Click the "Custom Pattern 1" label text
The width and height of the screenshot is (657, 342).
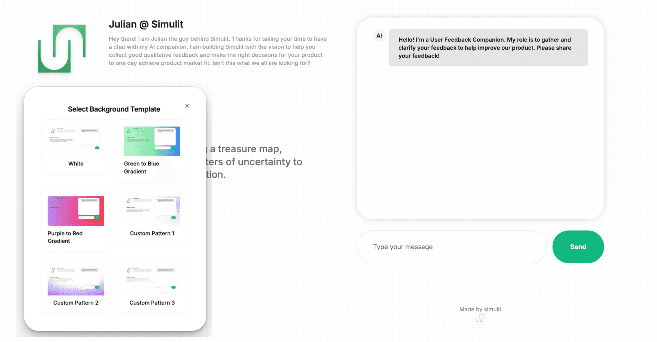[152, 233]
